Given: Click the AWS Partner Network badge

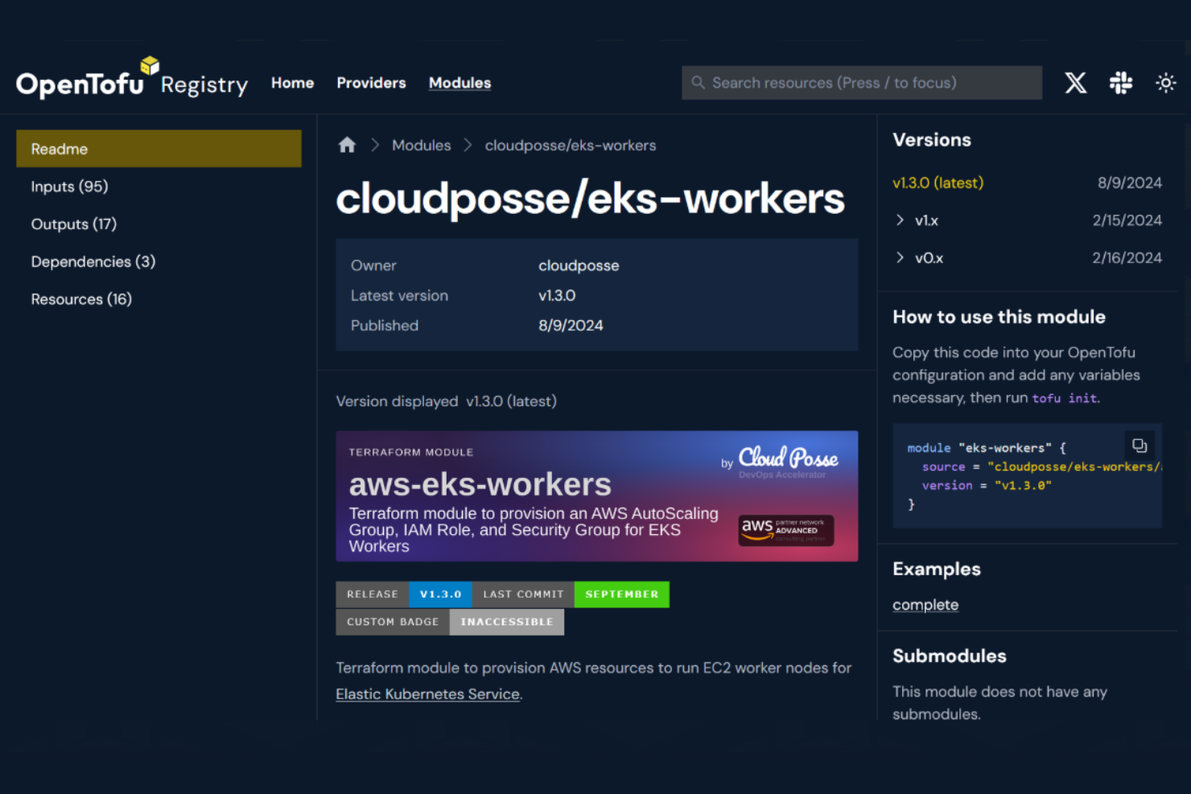Looking at the screenshot, I should 785,530.
